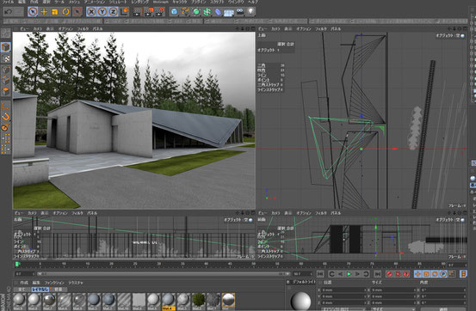Click the green generator object icon
The image size is (476, 311).
click(196, 12)
